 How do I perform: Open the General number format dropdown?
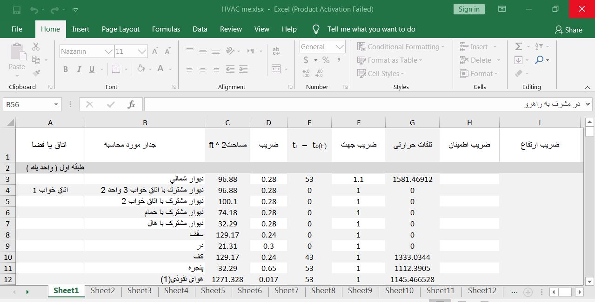(340, 47)
